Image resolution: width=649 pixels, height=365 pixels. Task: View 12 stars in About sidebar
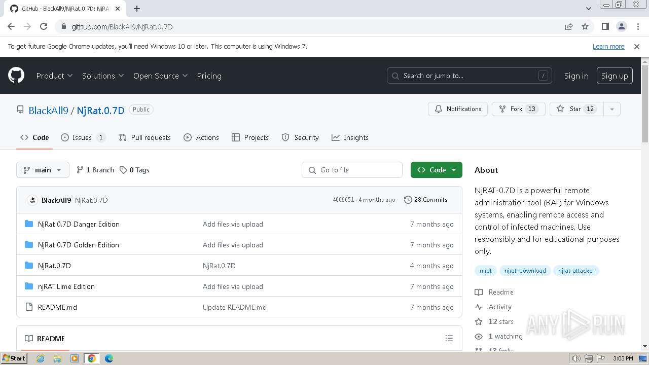(x=494, y=321)
